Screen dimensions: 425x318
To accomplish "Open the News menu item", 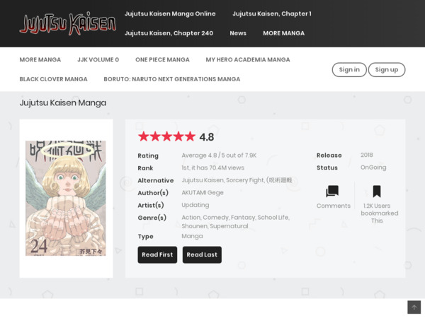I will click(238, 33).
